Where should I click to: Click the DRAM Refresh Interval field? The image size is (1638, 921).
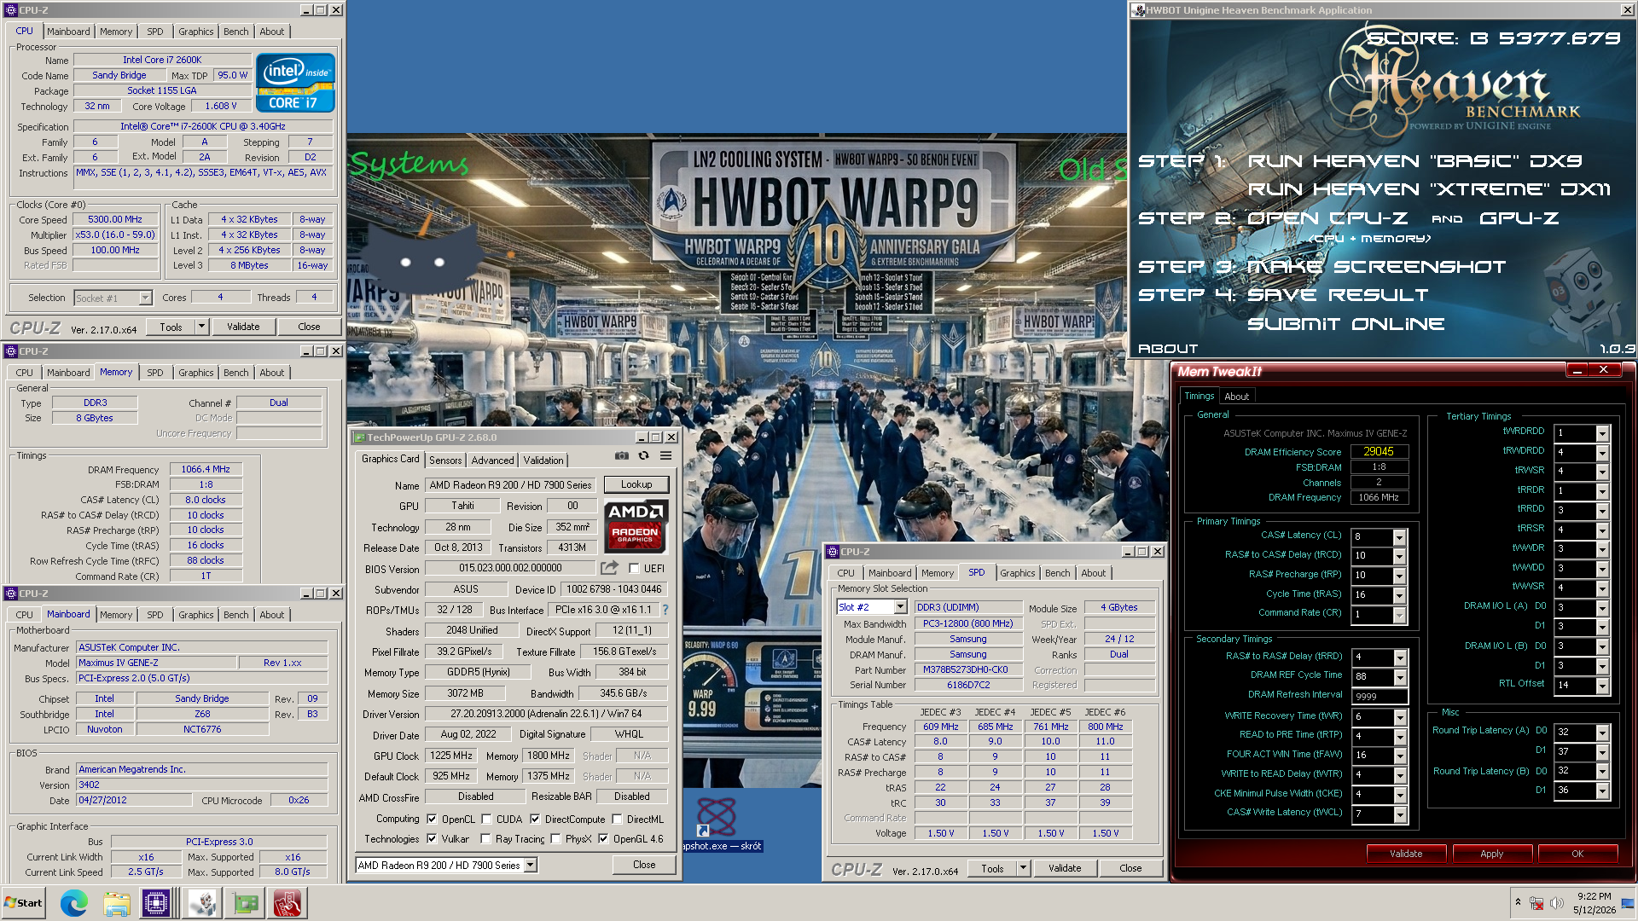[1380, 696]
